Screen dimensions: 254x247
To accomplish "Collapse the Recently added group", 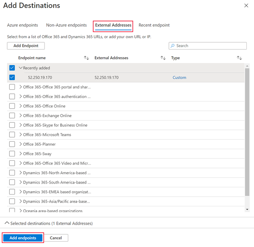I will pyautogui.click(x=21, y=68).
